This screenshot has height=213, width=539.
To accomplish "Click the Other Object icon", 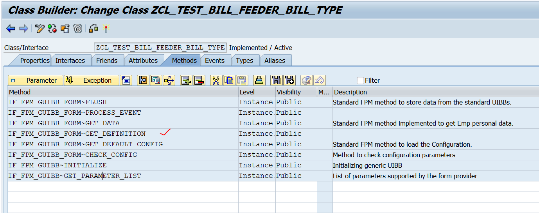I will pyautogui.click(x=65, y=28).
